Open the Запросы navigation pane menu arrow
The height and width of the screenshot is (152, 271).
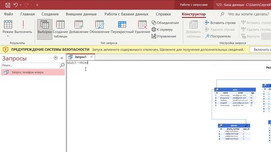(55, 58)
